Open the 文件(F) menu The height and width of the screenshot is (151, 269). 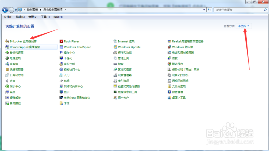(x=8, y=17)
